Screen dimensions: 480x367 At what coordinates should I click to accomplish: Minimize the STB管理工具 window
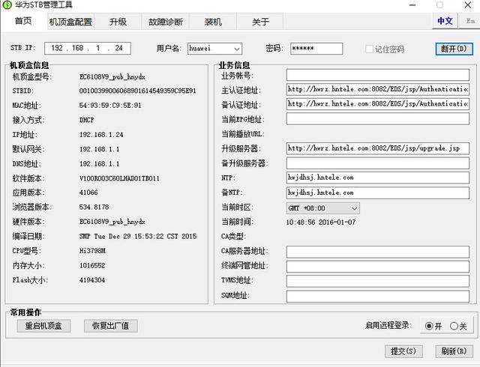point(412,5)
